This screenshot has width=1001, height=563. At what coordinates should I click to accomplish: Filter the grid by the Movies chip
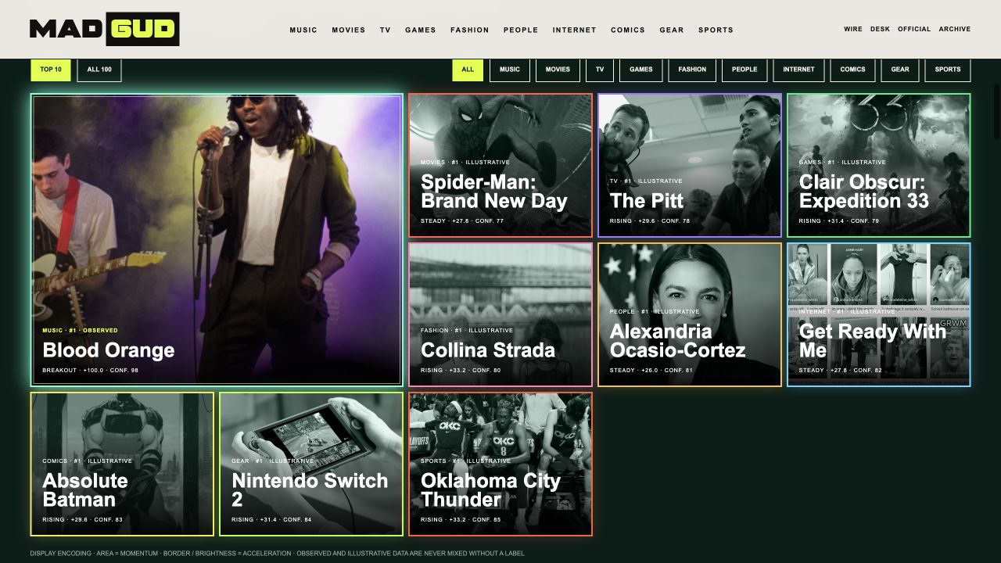coord(558,70)
